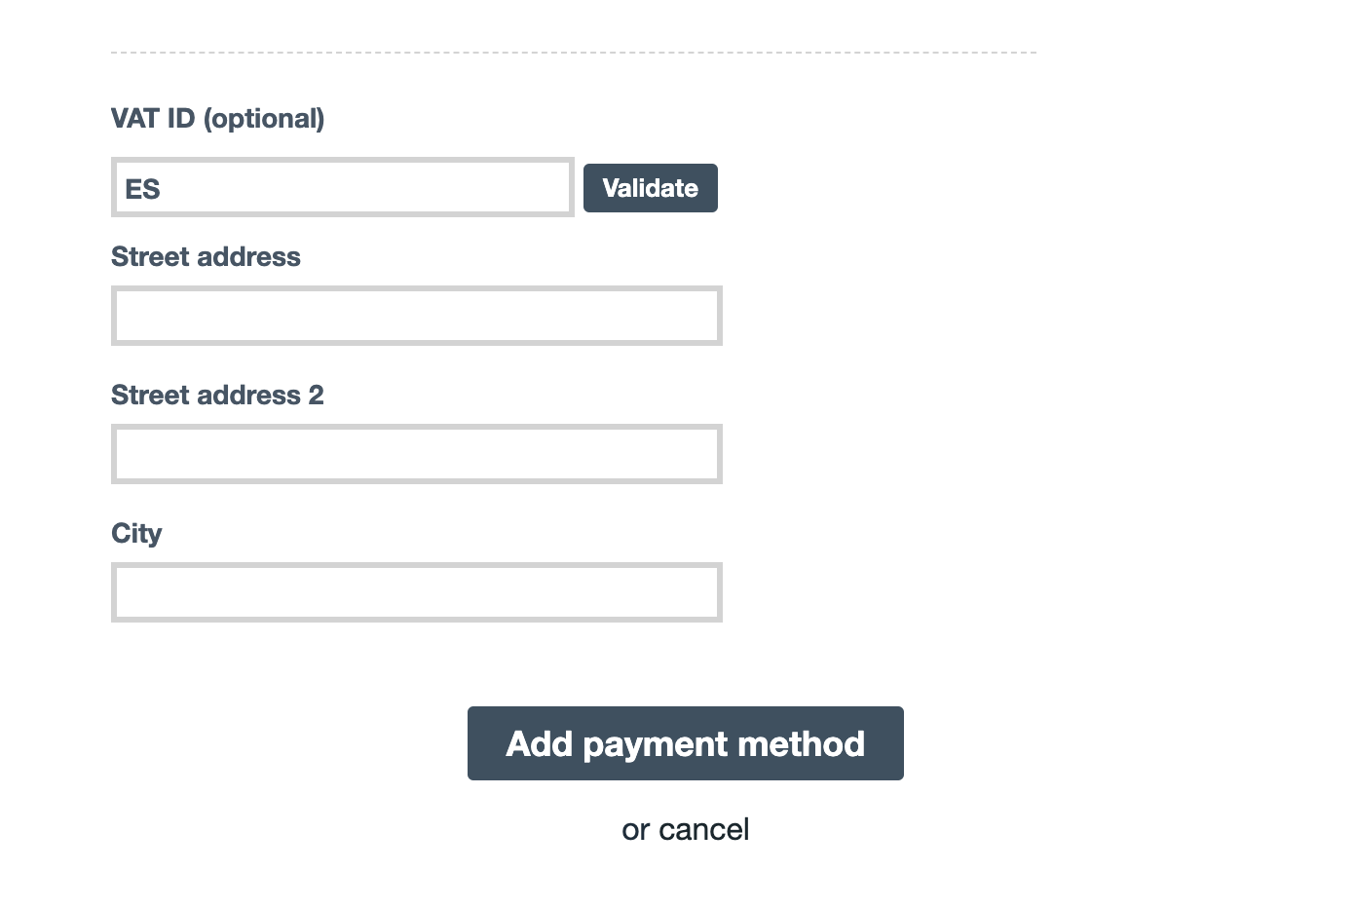Click the ES country prefix text
Screen dimensions: 1354x908
coord(142,189)
